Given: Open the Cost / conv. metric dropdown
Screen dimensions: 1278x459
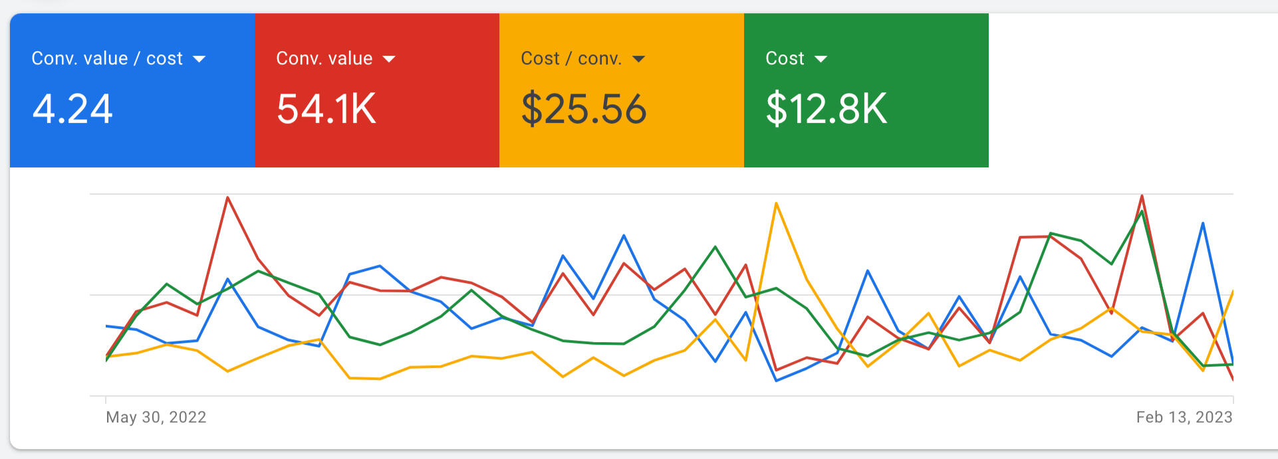Looking at the screenshot, I should (x=638, y=58).
